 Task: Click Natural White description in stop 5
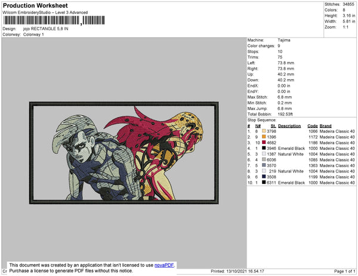coord(291,154)
